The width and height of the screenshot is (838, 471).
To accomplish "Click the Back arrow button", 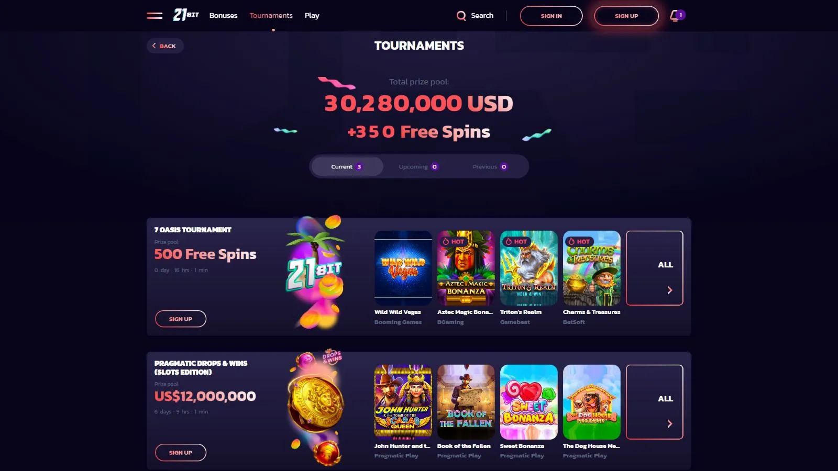I will 165,46.
